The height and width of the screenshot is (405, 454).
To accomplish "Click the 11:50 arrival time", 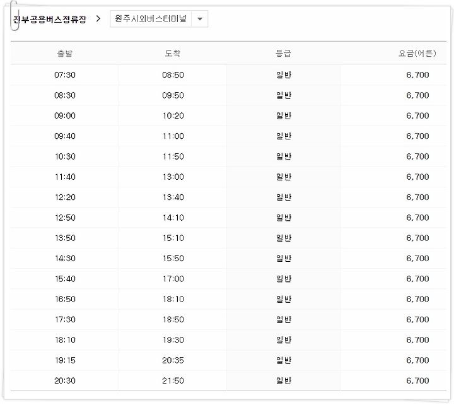I will click(173, 156).
